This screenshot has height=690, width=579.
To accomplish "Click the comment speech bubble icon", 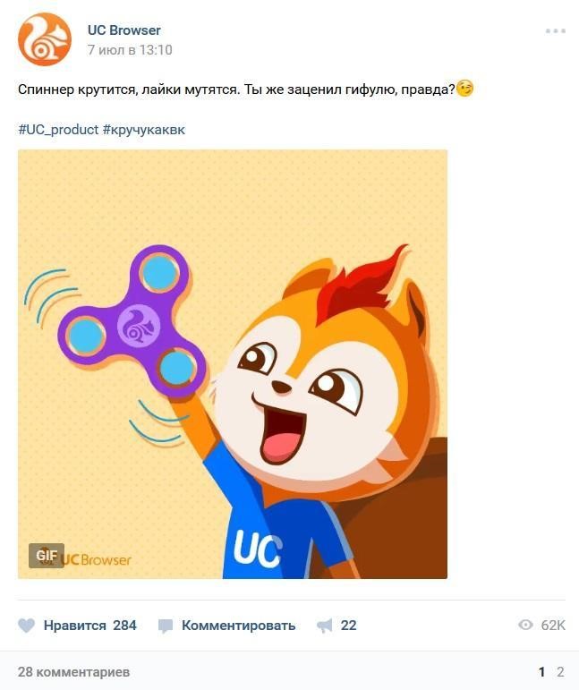I will point(166,626).
